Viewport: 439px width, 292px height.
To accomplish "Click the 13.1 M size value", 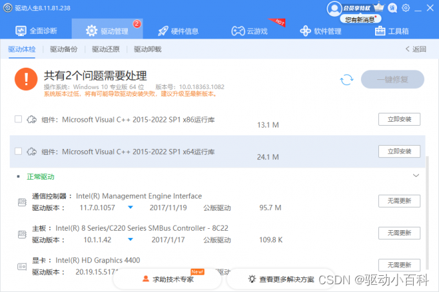I will pyautogui.click(x=268, y=125).
